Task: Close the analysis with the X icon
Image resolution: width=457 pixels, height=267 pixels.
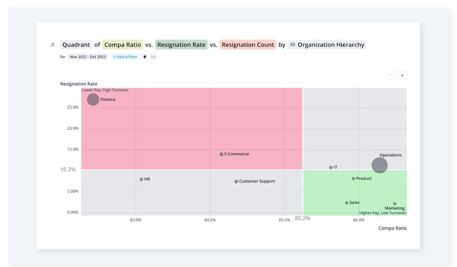Action: click(x=53, y=45)
